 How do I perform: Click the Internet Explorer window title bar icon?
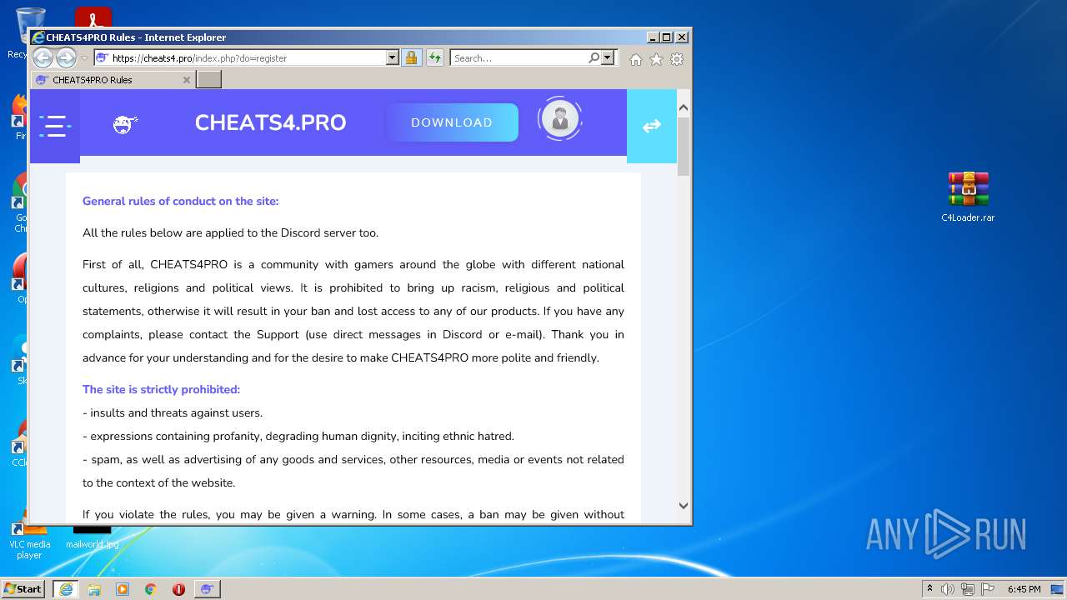[x=38, y=37]
